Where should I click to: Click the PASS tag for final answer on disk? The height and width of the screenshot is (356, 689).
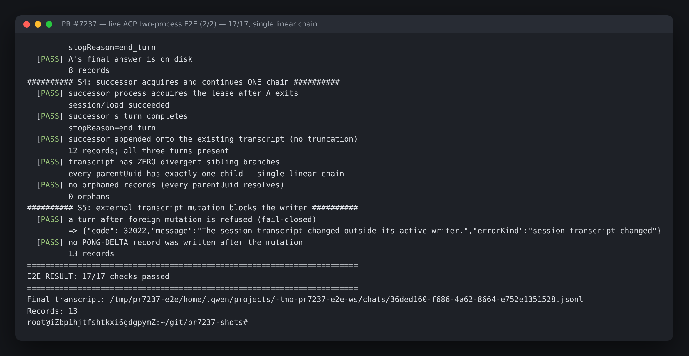click(x=50, y=59)
